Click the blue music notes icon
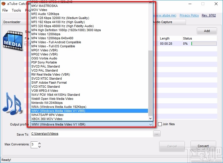 point(12,104)
